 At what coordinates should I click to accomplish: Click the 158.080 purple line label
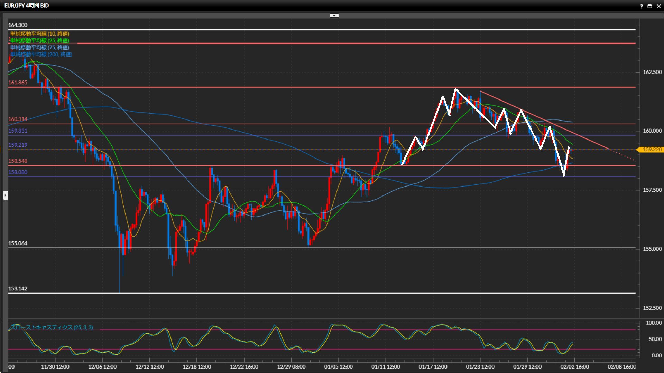pos(18,172)
